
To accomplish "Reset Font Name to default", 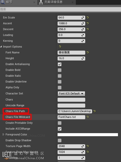I will (88, 52).
